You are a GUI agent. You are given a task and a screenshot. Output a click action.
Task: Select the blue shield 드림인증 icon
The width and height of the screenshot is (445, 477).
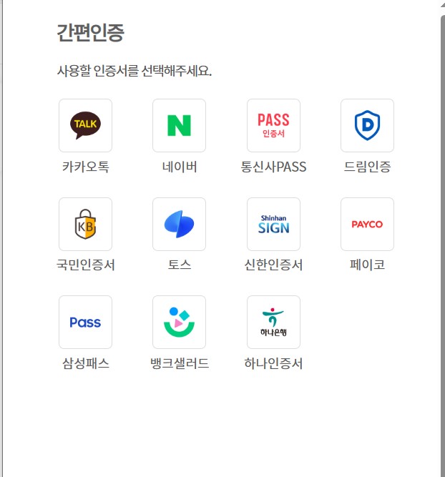click(368, 125)
